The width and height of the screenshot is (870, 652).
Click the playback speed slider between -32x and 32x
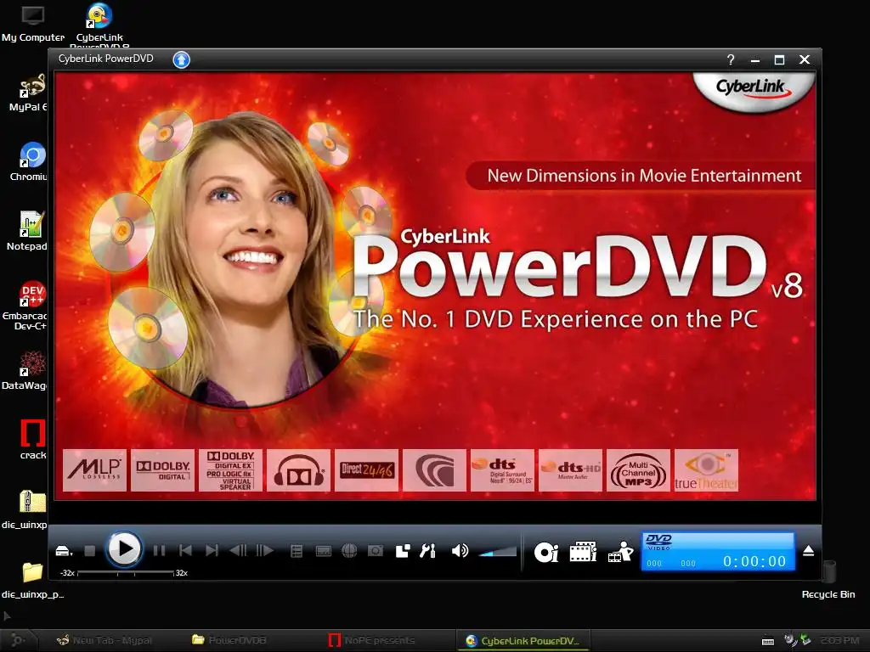[126, 573]
